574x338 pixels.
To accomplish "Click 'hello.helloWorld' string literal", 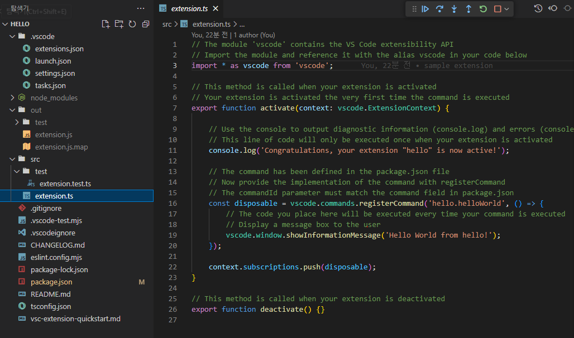I will 466,204.
